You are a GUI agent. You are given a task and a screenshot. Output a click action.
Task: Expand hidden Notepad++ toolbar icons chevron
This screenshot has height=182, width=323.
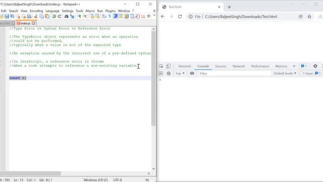[x=154, y=15]
